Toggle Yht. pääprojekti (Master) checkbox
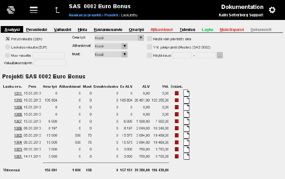The height and width of the screenshot is (179, 285). click(x=149, y=47)
